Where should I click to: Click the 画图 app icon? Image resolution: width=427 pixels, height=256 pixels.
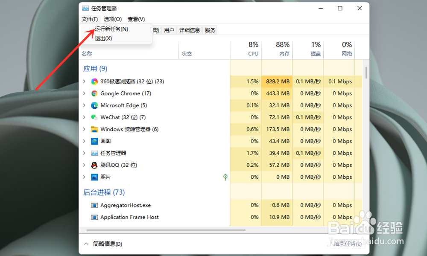tap(94, 141)
